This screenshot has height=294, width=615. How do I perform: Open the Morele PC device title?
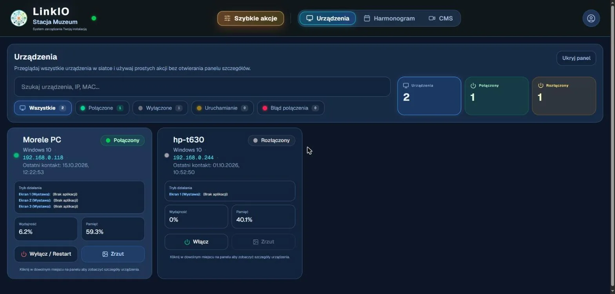point(42,140)
